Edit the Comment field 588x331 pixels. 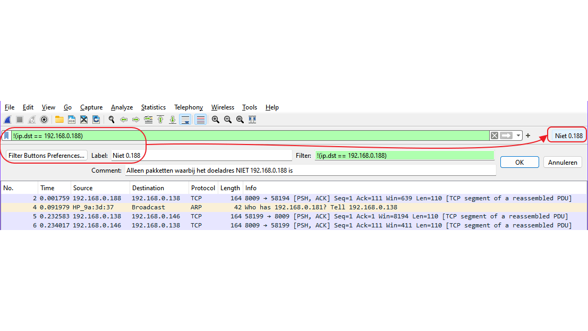(x=311, y=171)
